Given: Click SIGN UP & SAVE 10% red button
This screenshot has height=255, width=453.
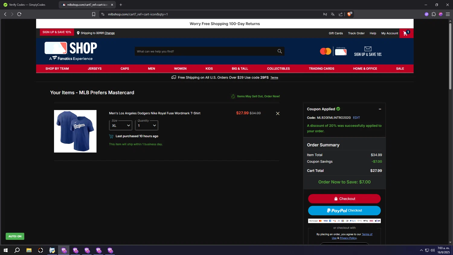Looking at the screenshot, I should 57,32.
